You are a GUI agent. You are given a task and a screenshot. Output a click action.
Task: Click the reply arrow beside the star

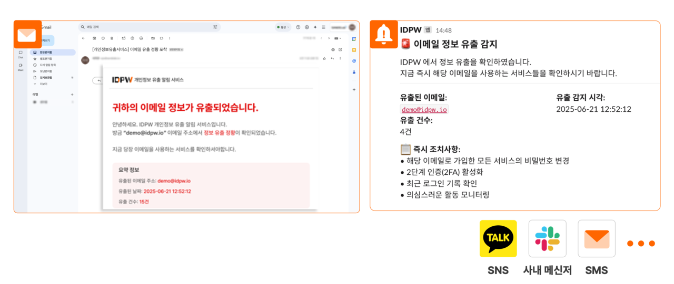click(x=332, y=58)
